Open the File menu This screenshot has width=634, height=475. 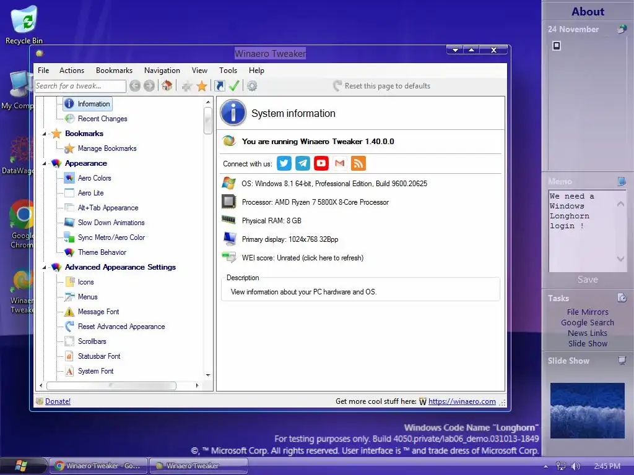pyautogui.click(x=43, y=71)
